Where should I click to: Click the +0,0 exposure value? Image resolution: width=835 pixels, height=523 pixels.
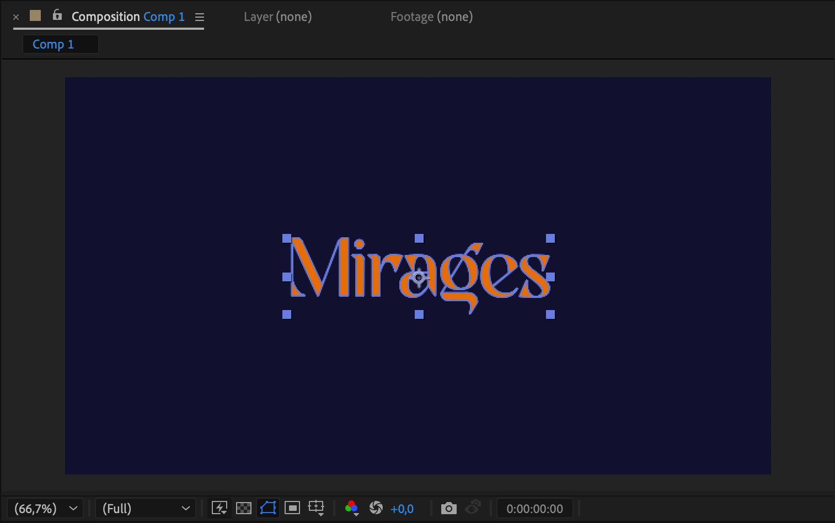click(x=402, y=509)
